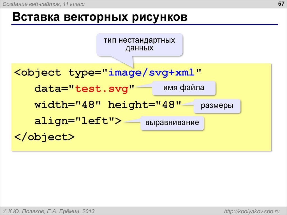
Task: Select the blue text "image/svg+xml"
Action: coord(152,72)
